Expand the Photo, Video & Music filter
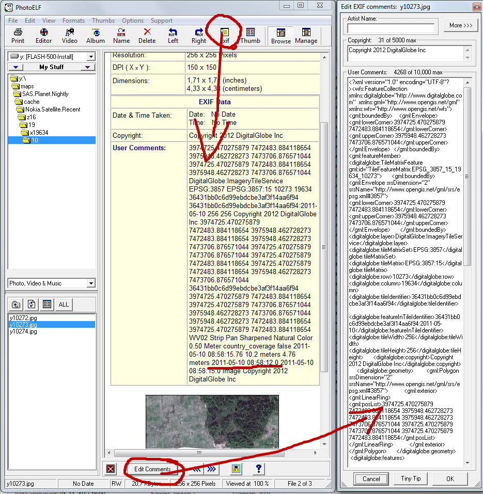483x494 pixels. pyautogui.click(x=91, y=283)
